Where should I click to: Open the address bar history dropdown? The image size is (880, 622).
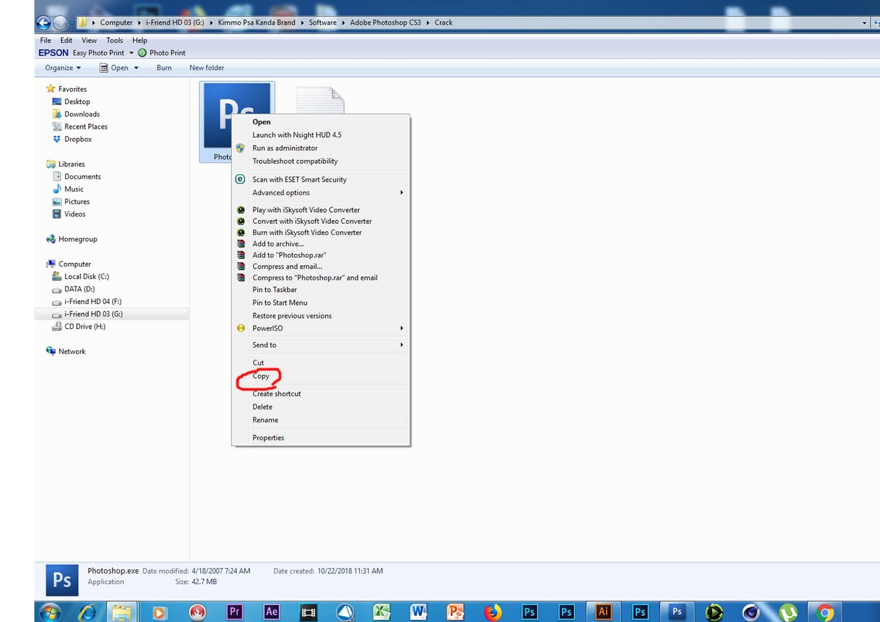point(864,23)
